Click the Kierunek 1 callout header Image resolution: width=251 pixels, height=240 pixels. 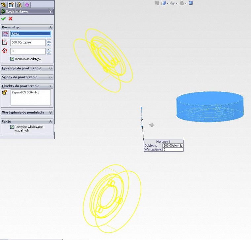point(163,142)
